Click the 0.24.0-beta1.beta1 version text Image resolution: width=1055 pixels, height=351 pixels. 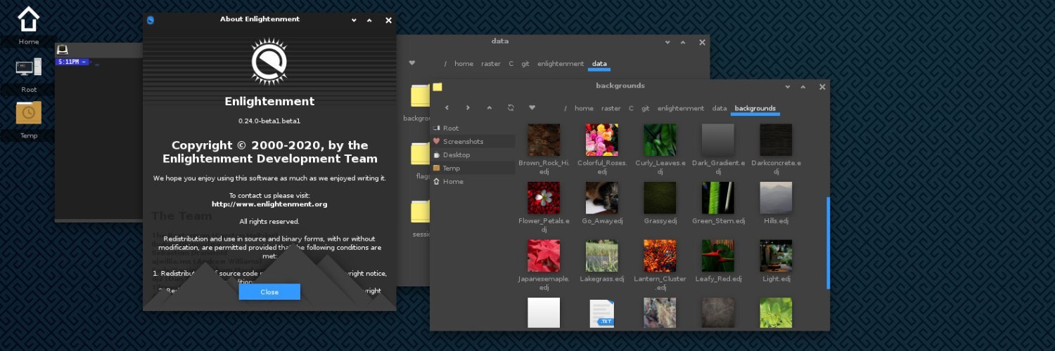coord(269,121)
